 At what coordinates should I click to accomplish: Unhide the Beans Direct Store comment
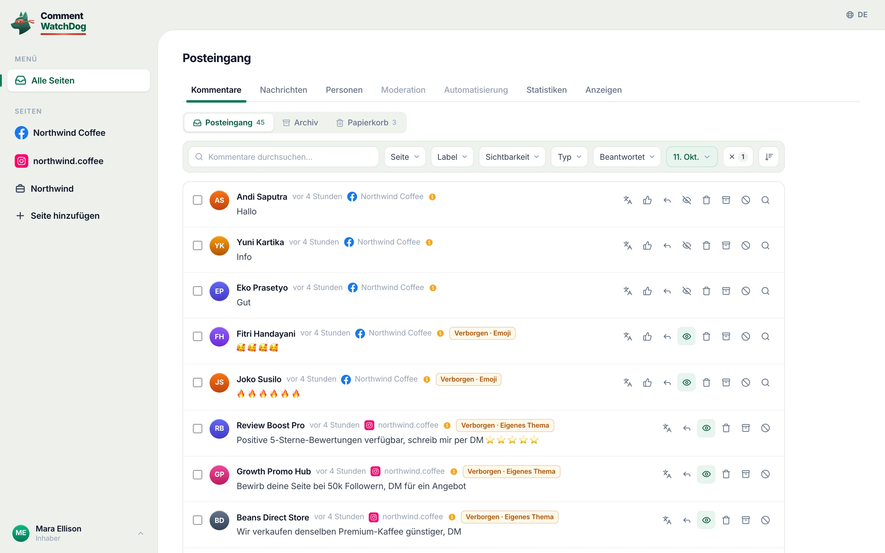click(706, 520)
